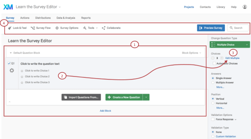Click the Tools wrench icon
The width and height of the screenshot is (251, 139).
click(x=85, y=28)
